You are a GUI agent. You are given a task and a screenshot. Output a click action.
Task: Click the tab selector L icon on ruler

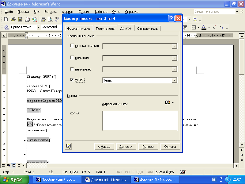pos(4,36)
